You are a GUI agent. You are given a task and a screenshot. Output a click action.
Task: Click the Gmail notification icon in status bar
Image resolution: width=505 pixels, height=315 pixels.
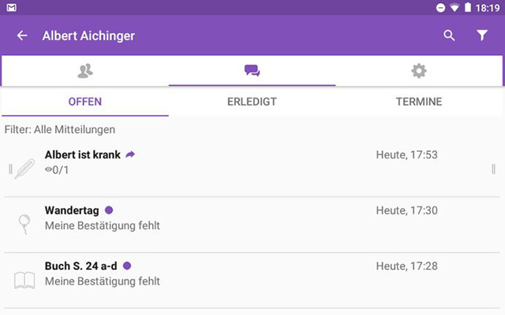point(11,7)
